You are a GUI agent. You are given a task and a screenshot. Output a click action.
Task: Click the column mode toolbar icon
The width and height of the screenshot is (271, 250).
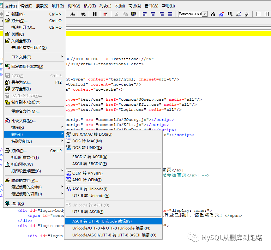(105, 14)
